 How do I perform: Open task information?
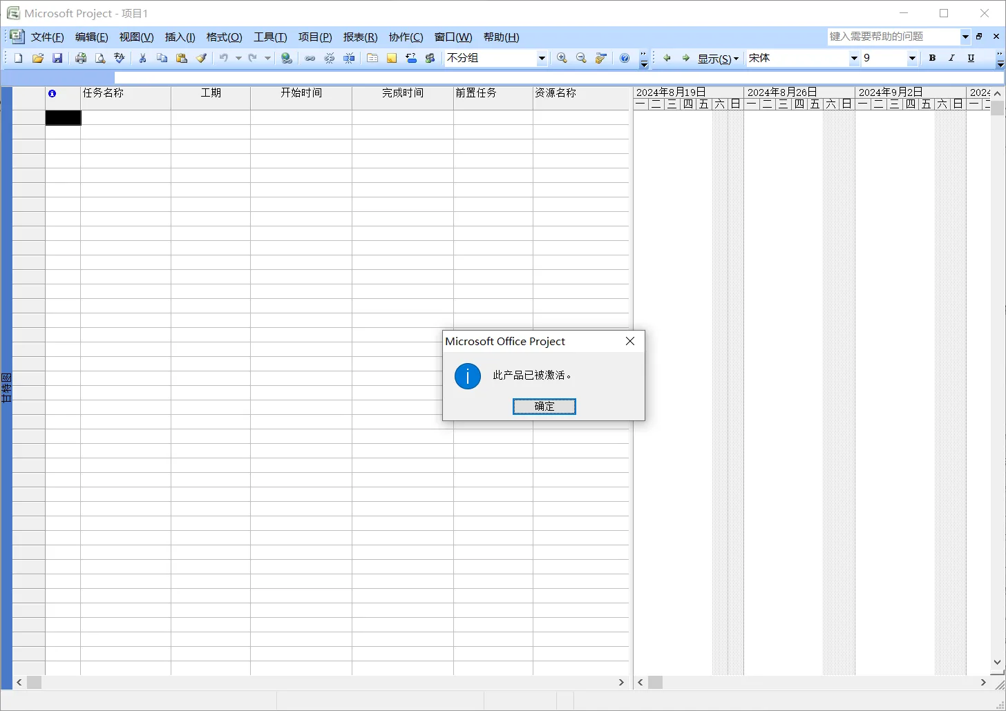click(372, 59)
